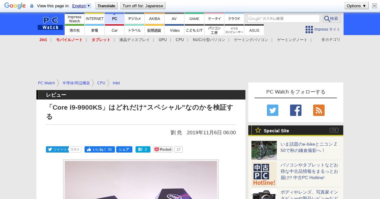Open the AKIBA tab
Viewport: 380px width, 199px height.
[x=155, y=19]
